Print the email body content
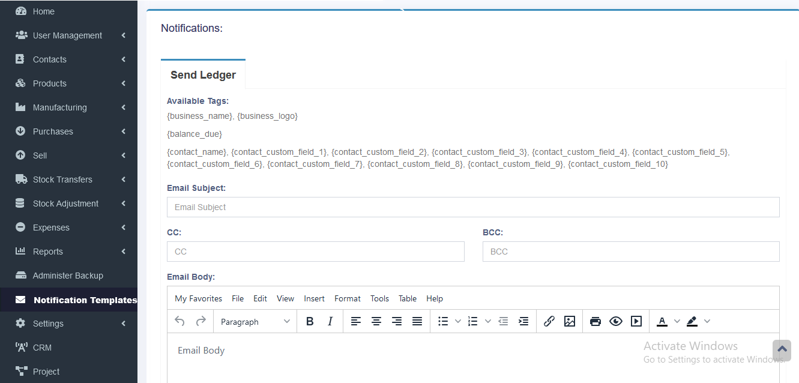Viewport: 799px width, 383px height. pos(595,322)
